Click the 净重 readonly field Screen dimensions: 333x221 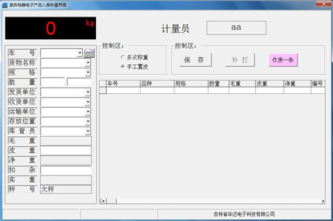[66, 160]
